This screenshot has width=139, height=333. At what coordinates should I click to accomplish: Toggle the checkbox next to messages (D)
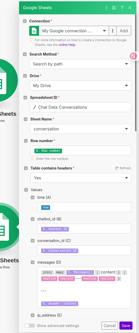click(x=33, y=262)
